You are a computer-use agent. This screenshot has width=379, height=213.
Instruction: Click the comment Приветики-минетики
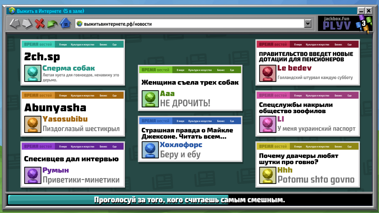click(81, 180)
